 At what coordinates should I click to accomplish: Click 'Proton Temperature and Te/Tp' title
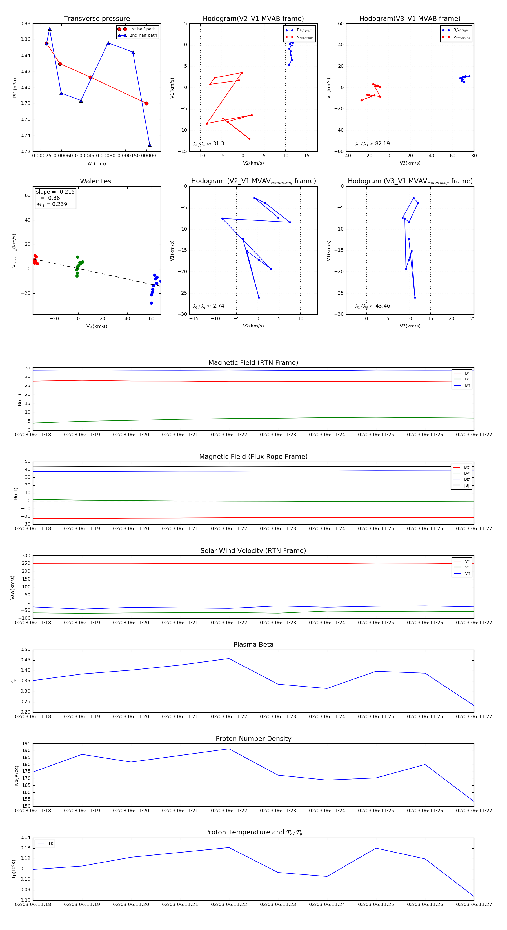[x=253, y=832]
